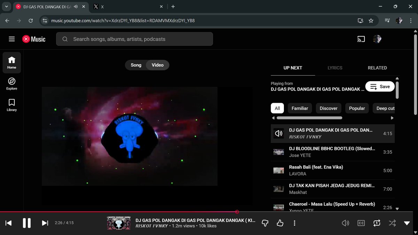Image resolution: width=418 pixels, height=235 pixels.
Task: Toggle repeat mode
Action: click(x=377, y=223)
